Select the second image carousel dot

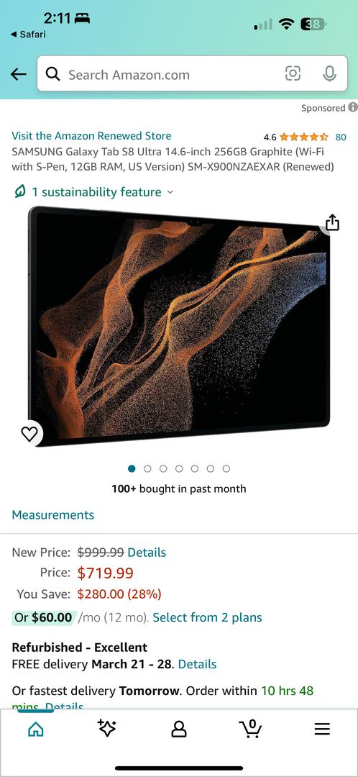pos(147,468)
